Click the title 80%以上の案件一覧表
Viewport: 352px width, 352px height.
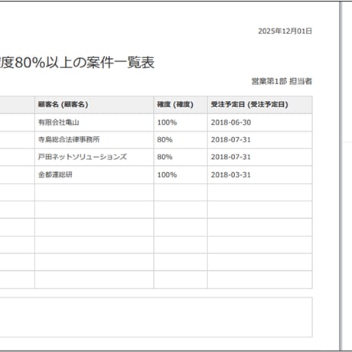pos(84,63)
